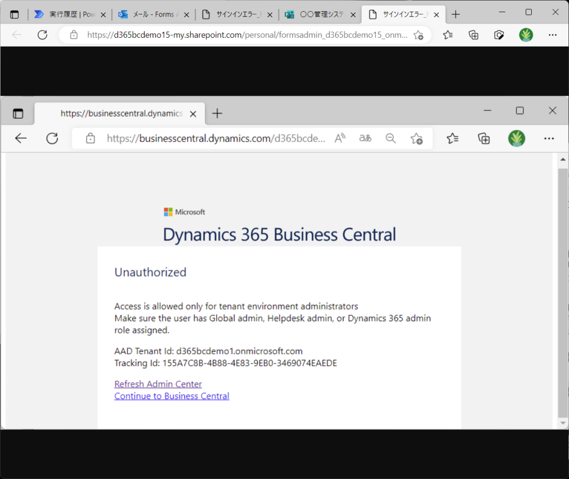569x479 pixels.
Task: Select Dynamics 365 Business Central title
Action: 279,235
